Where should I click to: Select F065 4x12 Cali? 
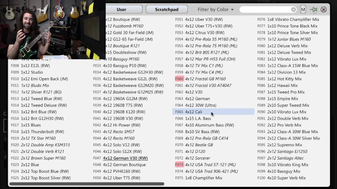pos(213,112)
